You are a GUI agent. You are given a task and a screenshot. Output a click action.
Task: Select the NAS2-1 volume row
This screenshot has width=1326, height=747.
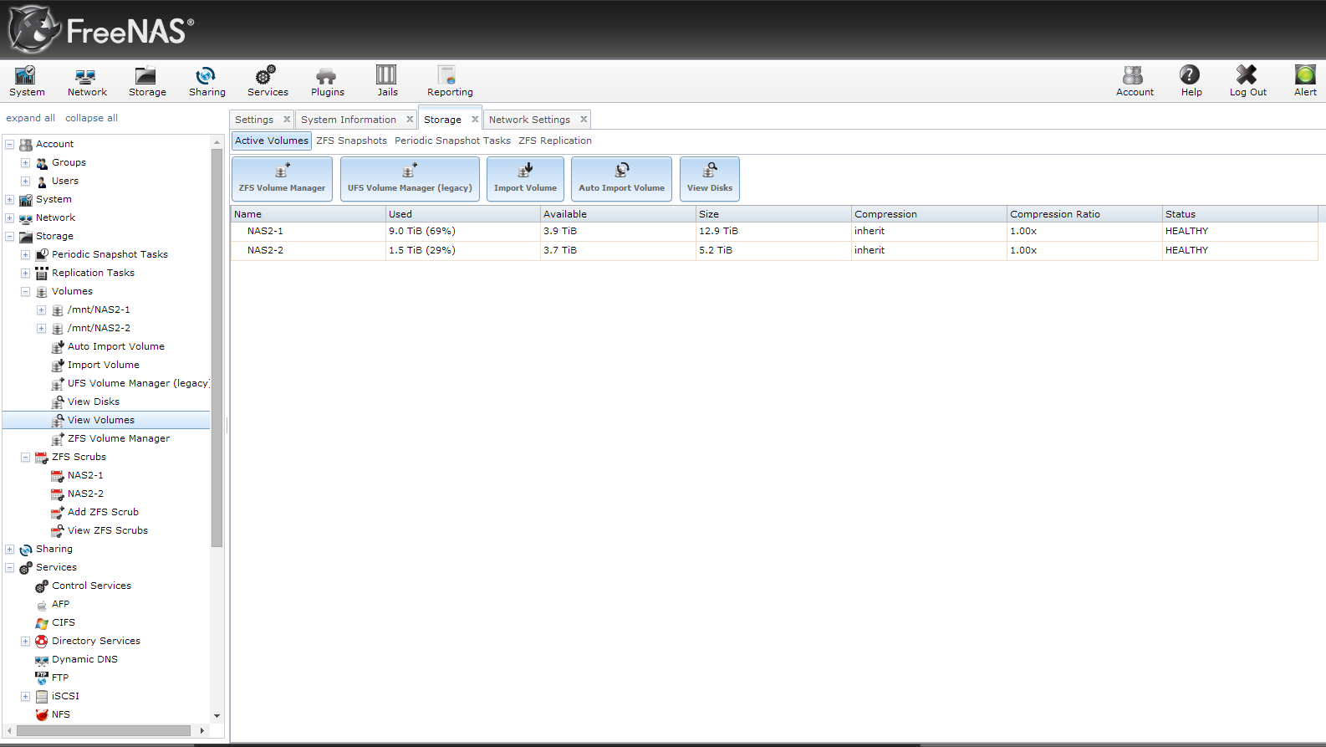774,231
